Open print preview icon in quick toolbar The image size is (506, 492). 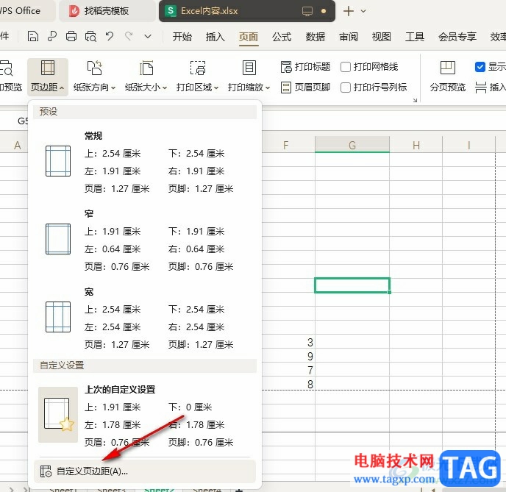click(x=90, y=37)
